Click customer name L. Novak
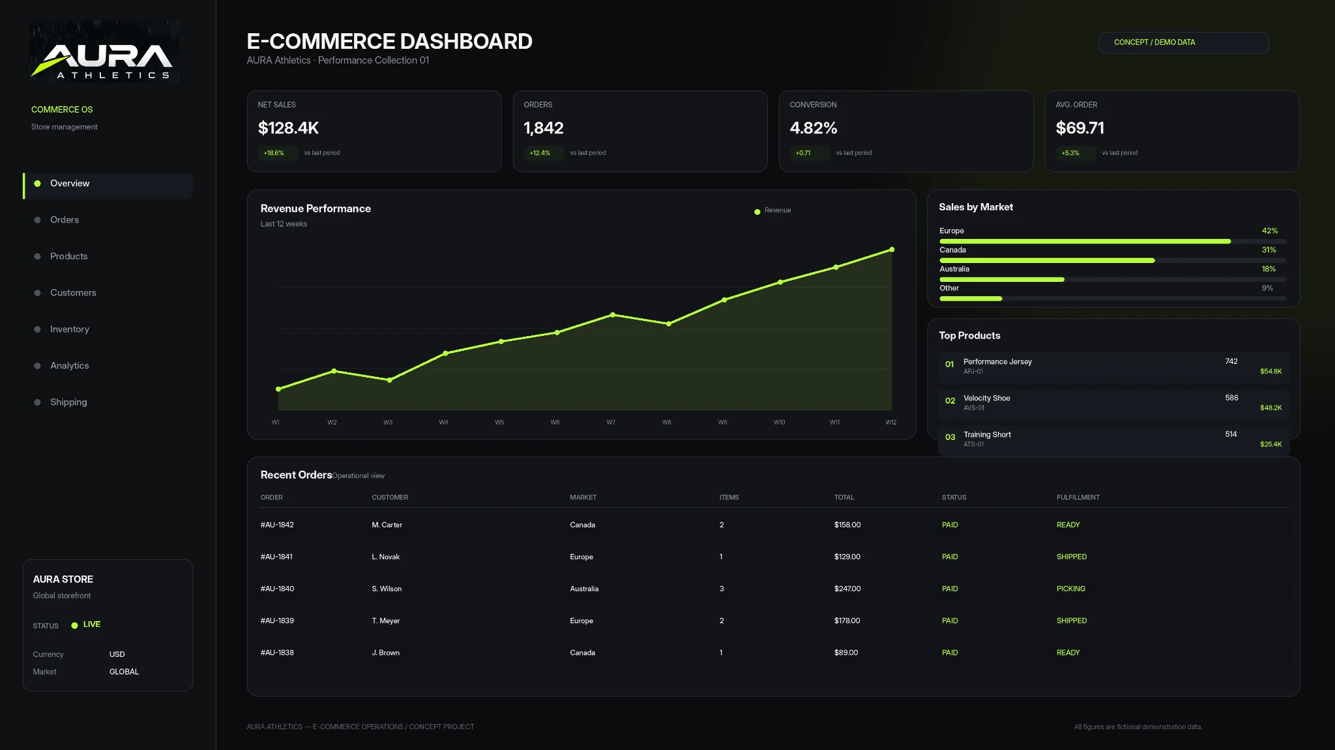Image resolution: width=1335 pixels, height=750 pixels. [385, 557]
